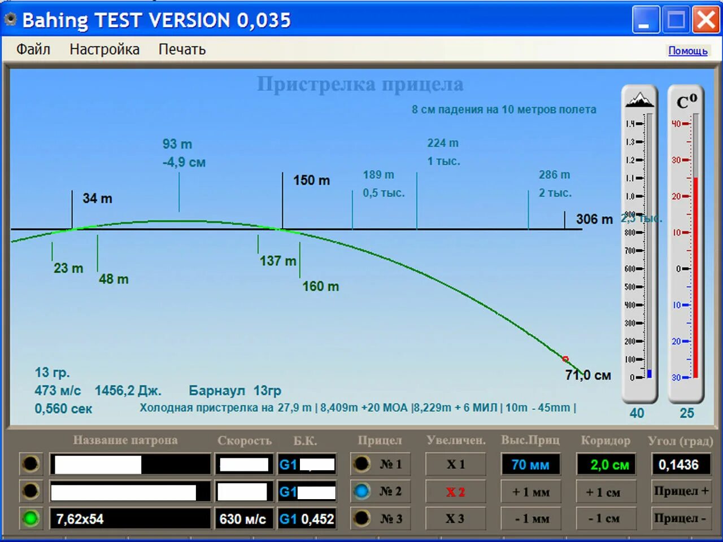Image resolution: width=723 pixels, height=542 pixels.
Task: Minimize the Bahing window
Action: click(646, 20)
